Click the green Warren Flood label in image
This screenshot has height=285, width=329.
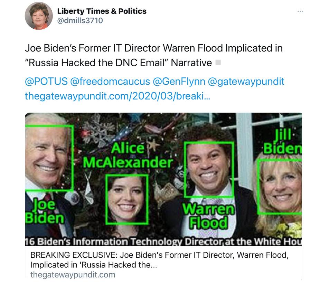(x=208, y=216)
